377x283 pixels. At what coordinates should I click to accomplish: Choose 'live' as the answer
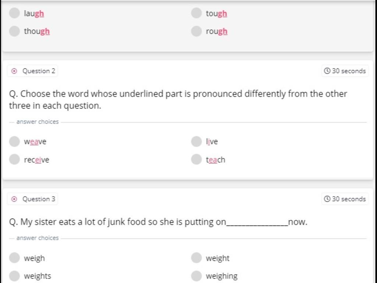pyautogui.click(x=196, y=141)
